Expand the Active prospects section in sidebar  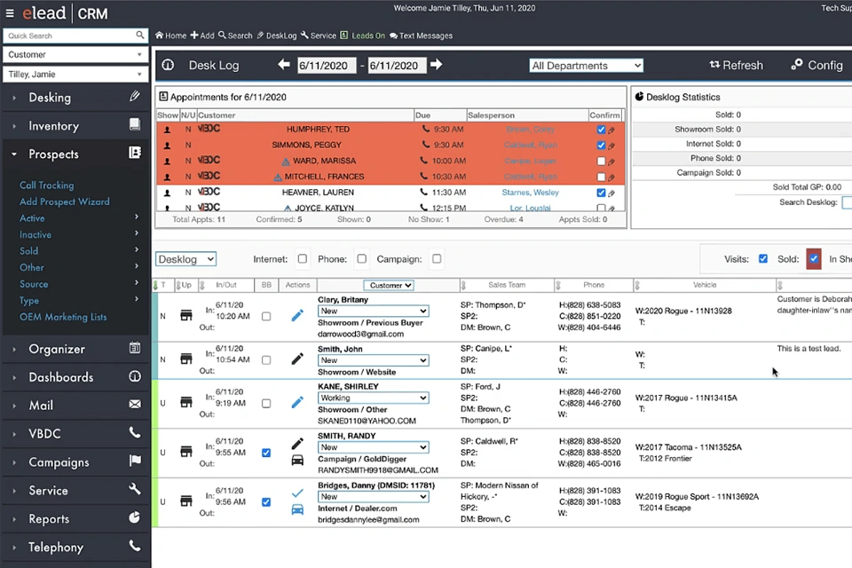[32, 217]
